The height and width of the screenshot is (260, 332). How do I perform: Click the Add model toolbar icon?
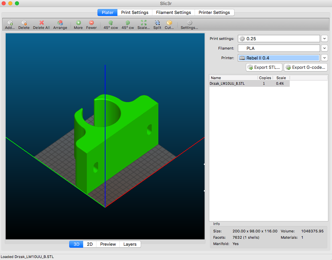pyautogui.click(x=10, y=23)
